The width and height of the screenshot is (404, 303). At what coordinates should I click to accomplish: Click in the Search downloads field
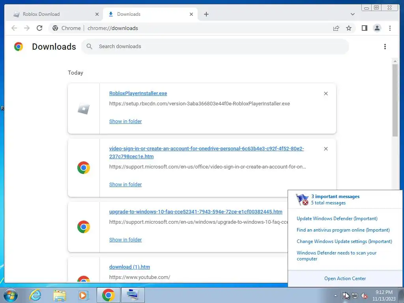[215, 47]
